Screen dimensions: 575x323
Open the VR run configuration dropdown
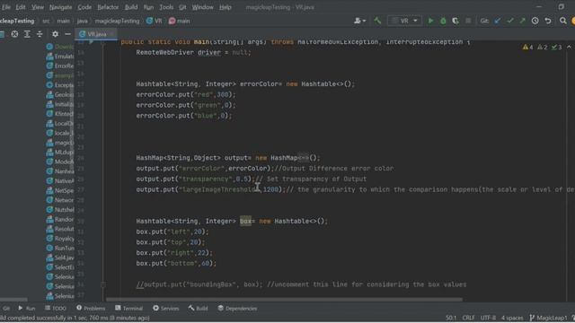[404, 21]
